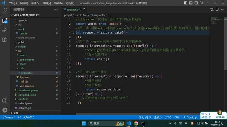Open the Explorer view icon
This screenshot has height=127, width=227.
(5, 20)
